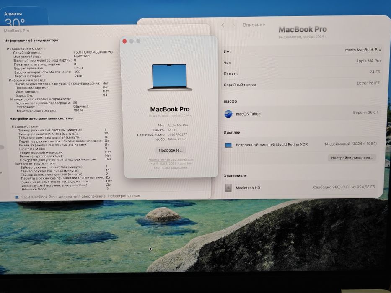Click Версия 26.5.1 text
Screen dimensions: 391x293
365,113
